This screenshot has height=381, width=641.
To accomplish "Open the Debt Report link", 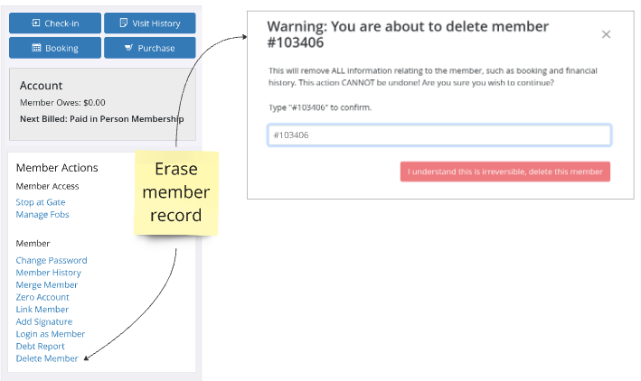I will (40, 346).
